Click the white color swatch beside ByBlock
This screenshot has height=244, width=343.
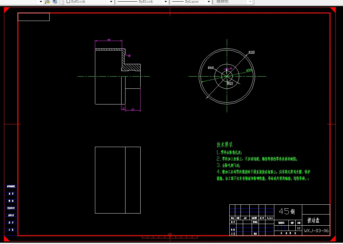(x=68, y=2)
